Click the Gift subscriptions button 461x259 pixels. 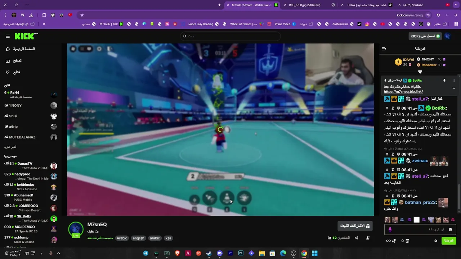point(355,226)
